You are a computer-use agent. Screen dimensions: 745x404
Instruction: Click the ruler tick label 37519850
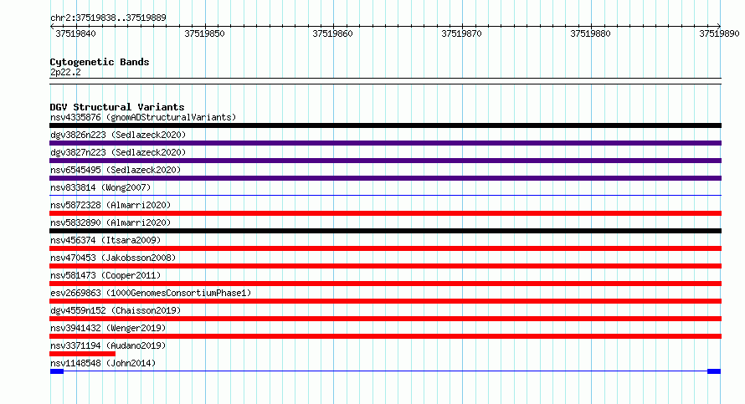204,33
